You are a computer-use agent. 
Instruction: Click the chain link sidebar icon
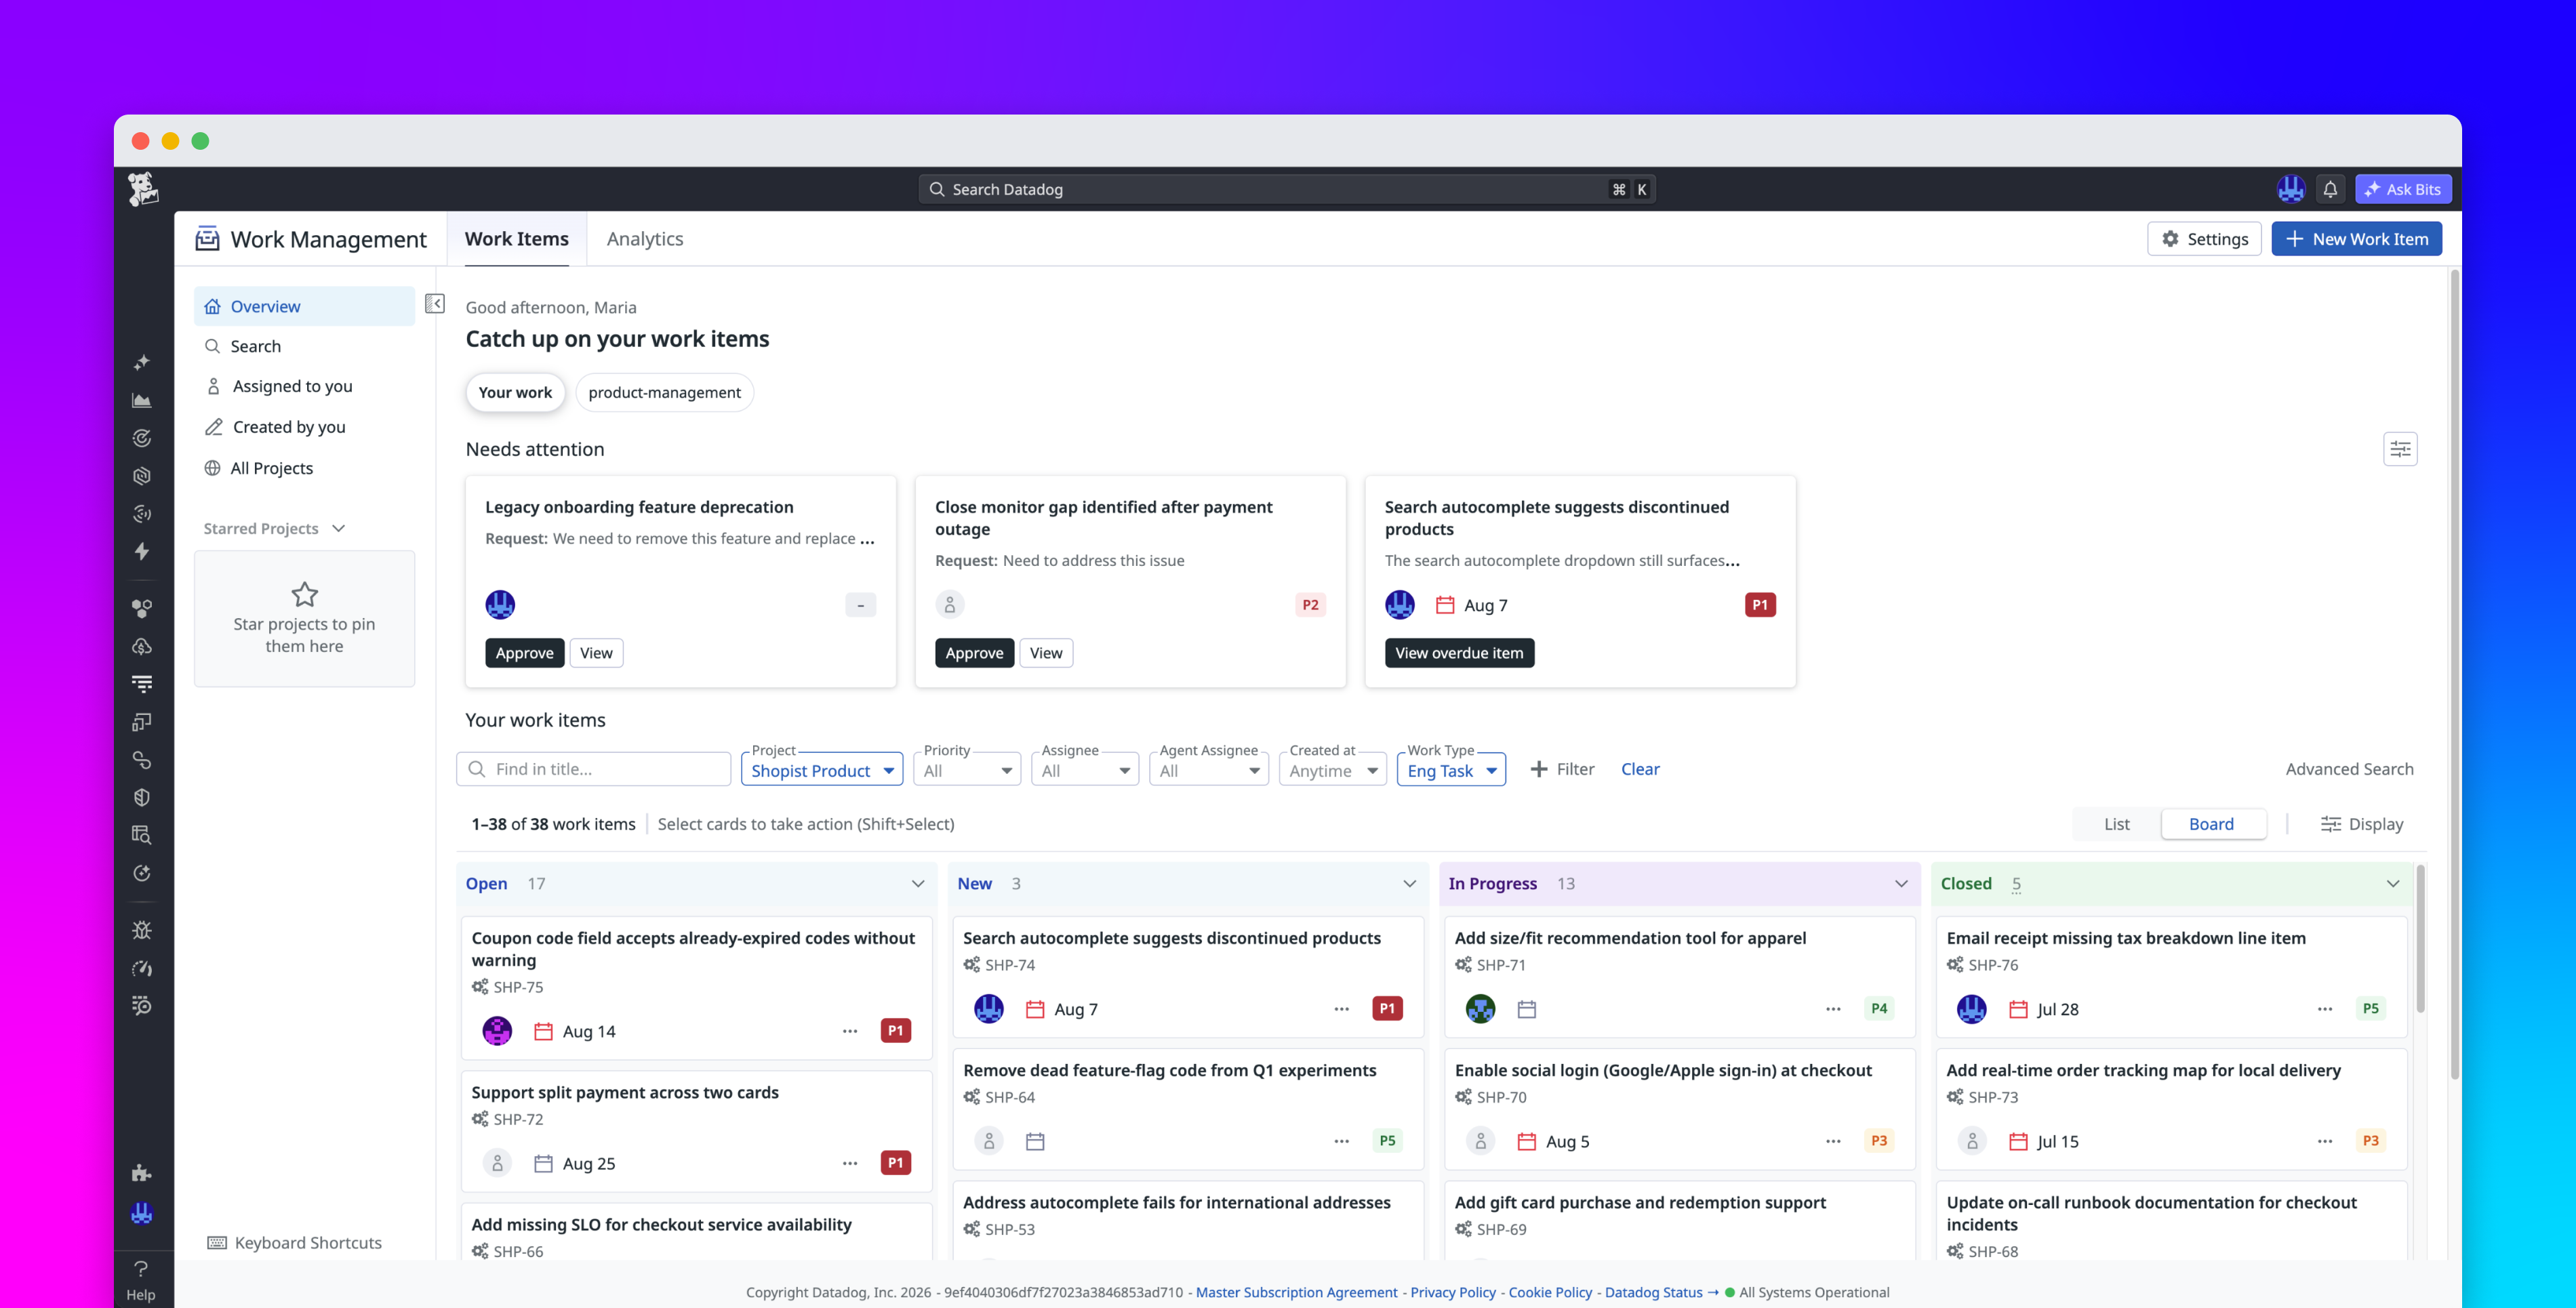tap(142, 760)
